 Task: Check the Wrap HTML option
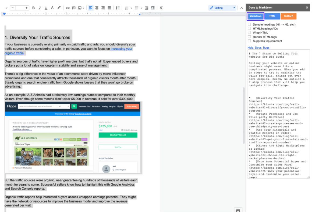point(249,32)
